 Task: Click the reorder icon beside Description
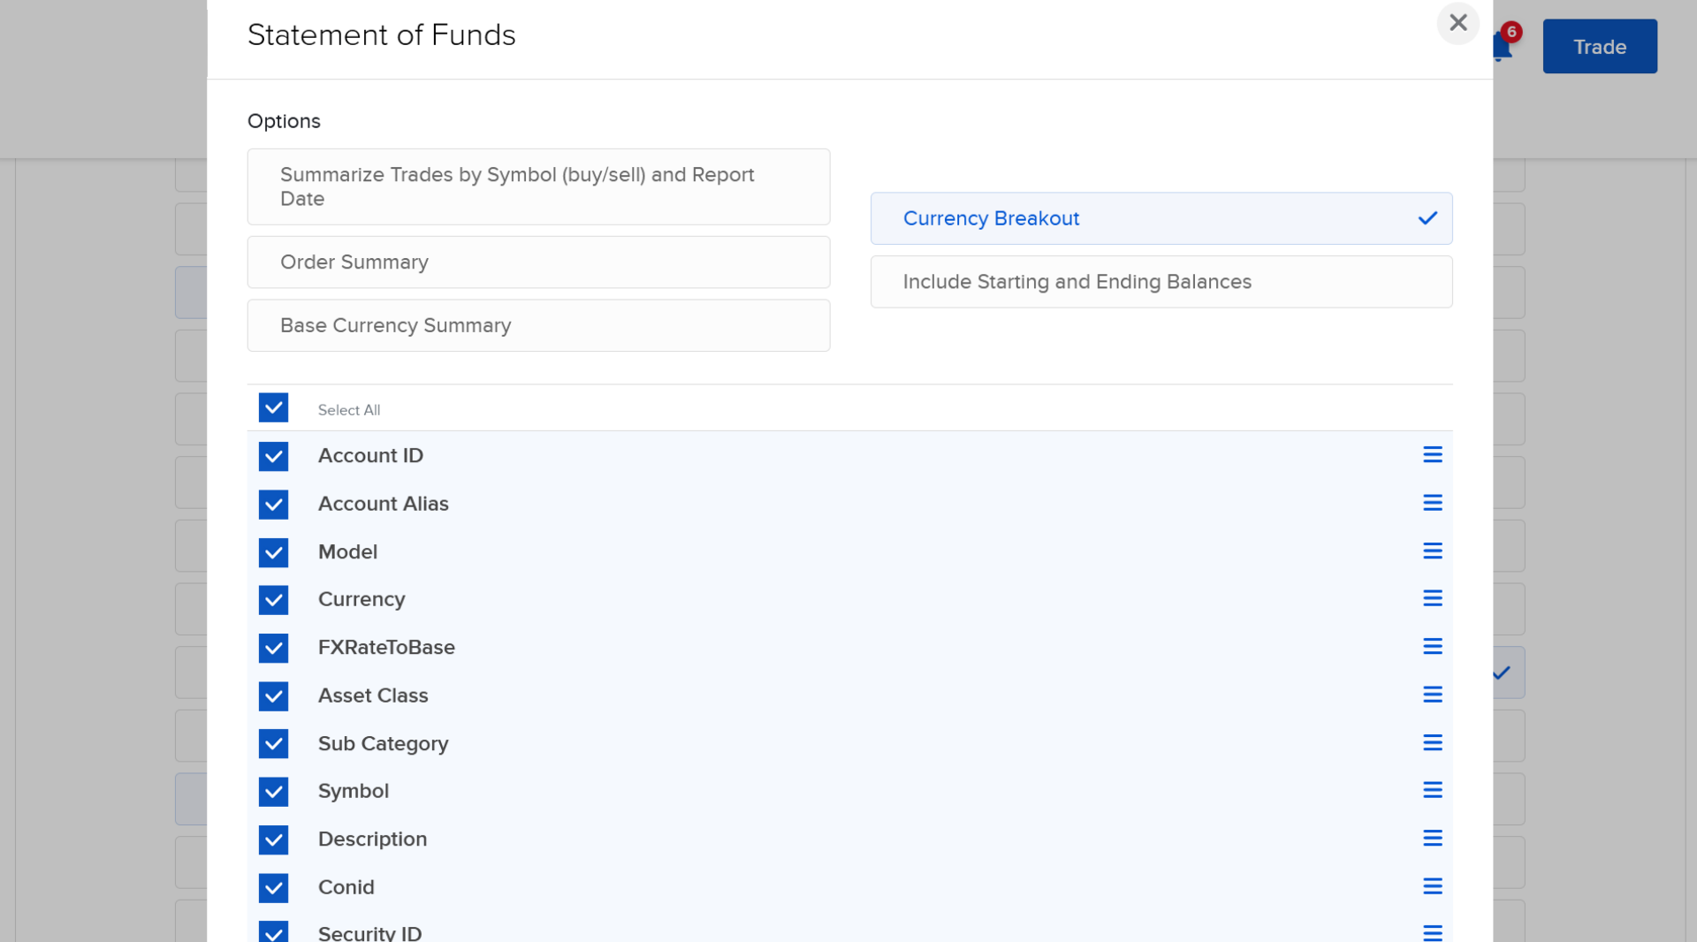(x=1433, y=839)
